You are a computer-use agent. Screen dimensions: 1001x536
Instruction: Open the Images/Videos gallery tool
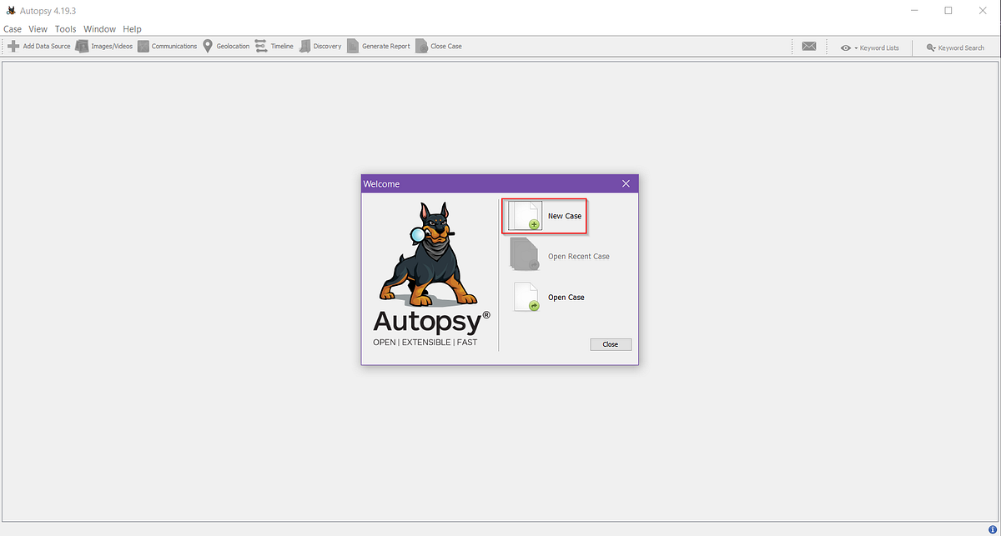point(104,47)
